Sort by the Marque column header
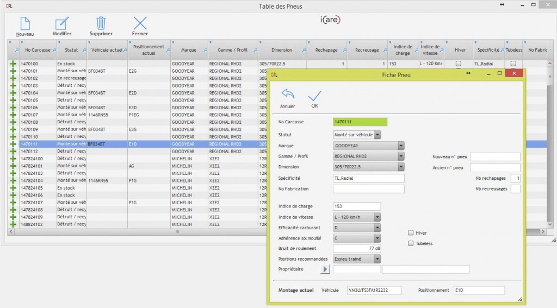The image size is (557, 308). (189, 50)
